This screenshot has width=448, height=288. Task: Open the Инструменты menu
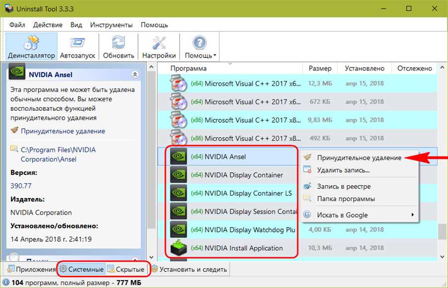(x=111, y=25)
